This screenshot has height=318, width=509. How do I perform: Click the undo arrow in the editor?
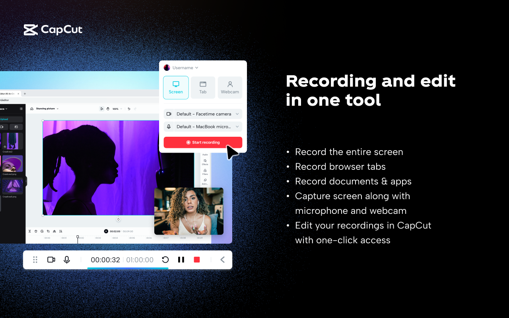[x=129, y=109]
